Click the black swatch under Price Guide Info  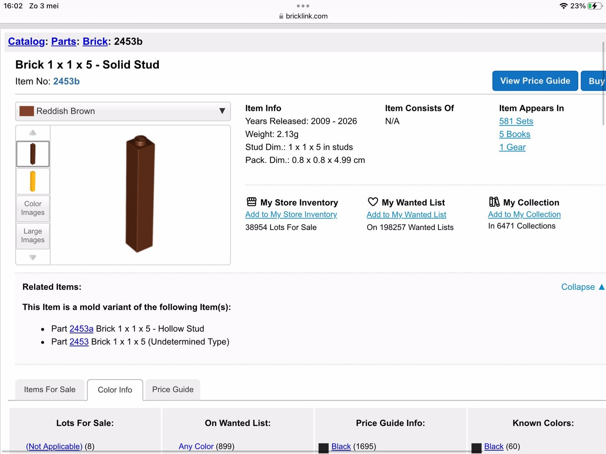pos(324,448)
